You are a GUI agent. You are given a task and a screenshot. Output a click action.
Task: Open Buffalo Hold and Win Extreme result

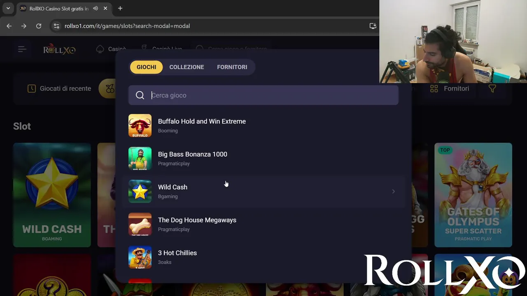(263, 125)
